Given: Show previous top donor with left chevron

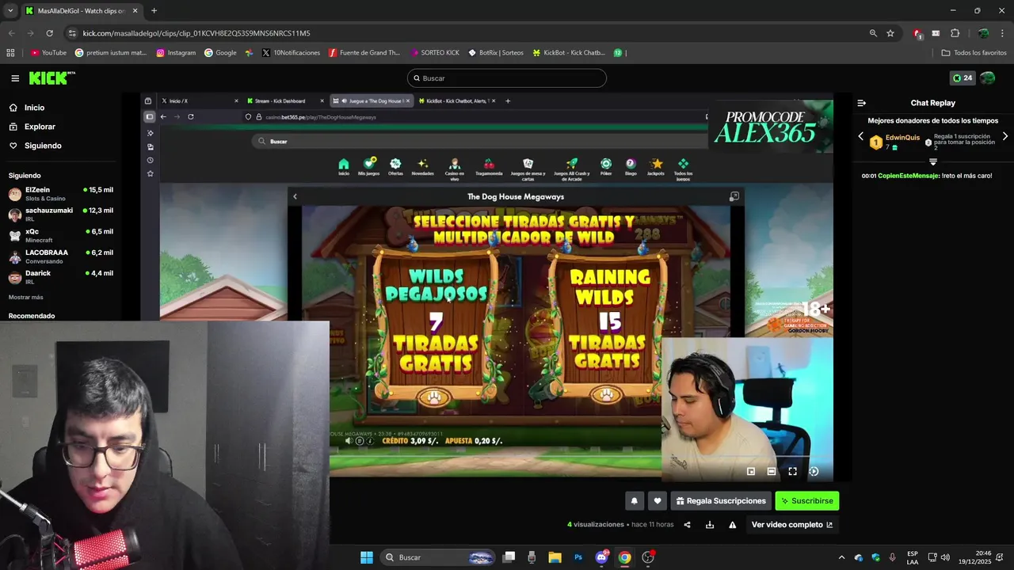Looking at the screenshot, I should (x=861, y=136).
